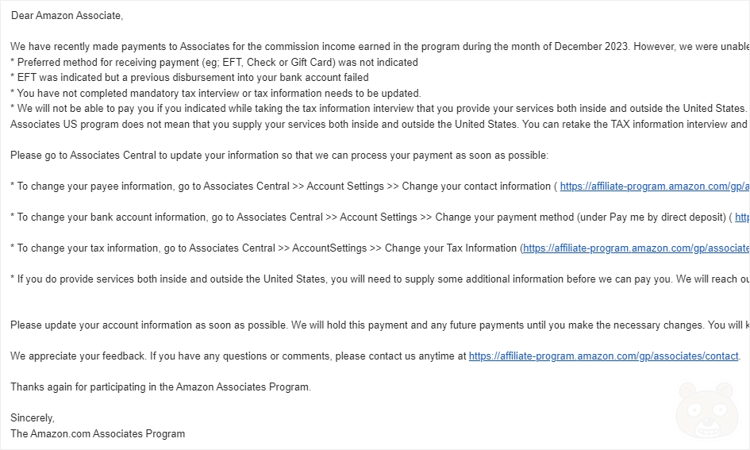
Task: Click the 'Dear Amazon Associate' greeting
Action: (x=67, y=16)
